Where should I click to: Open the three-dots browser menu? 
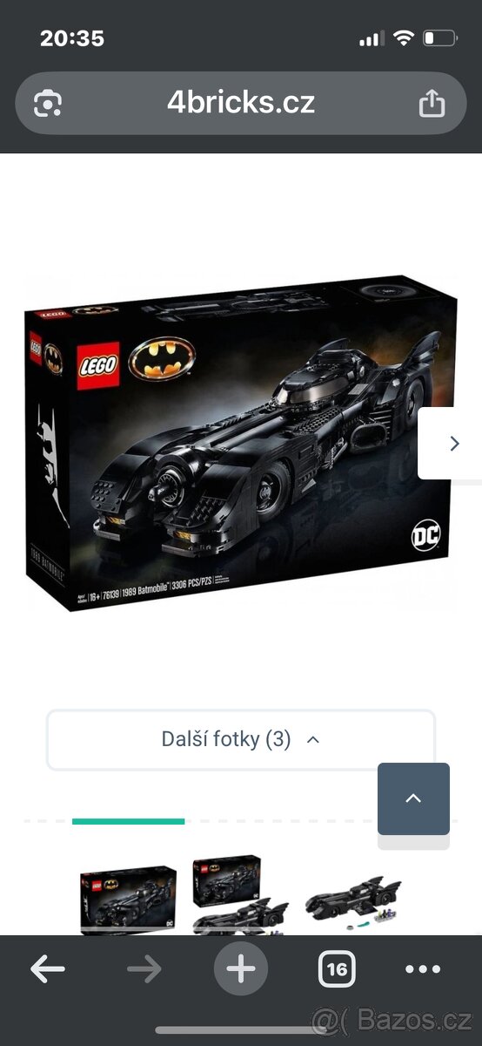423,969
